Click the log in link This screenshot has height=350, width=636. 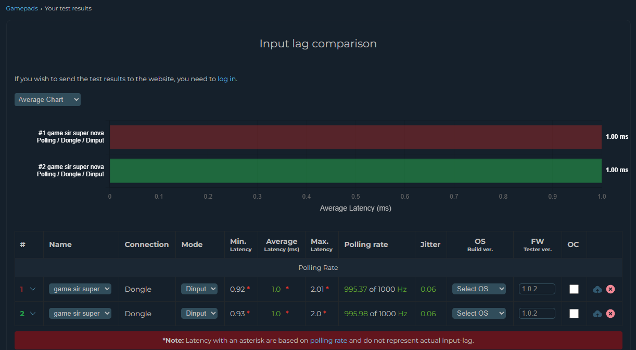[226, 79]
